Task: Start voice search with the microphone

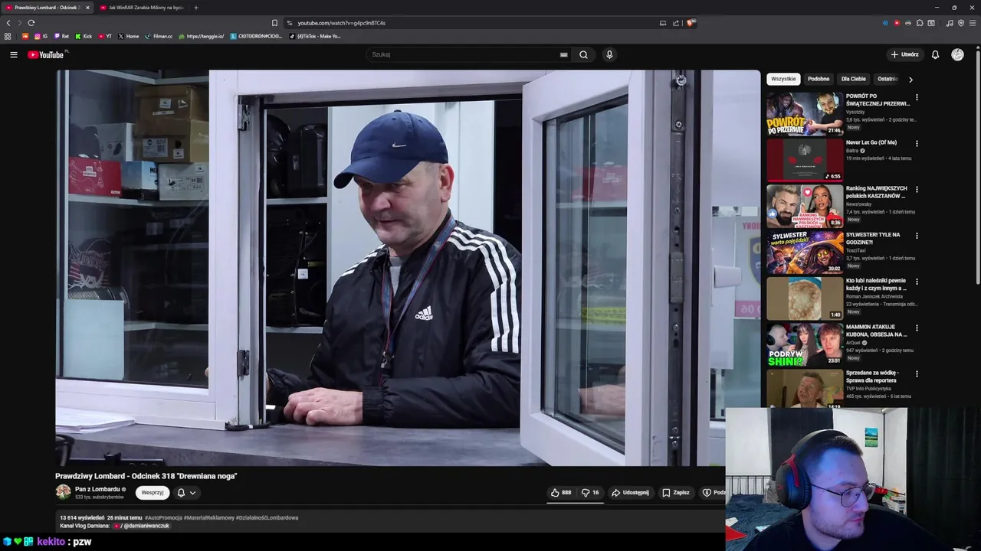Action: 609,54
